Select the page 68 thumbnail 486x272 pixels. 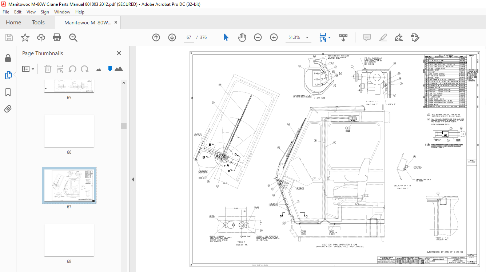tap(69, 240)
